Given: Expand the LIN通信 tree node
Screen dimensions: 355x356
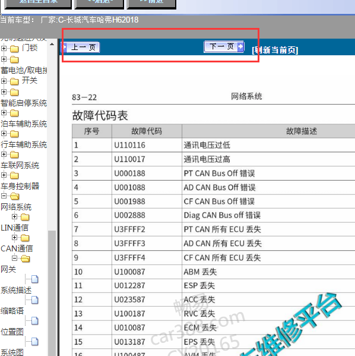Looking at the screenshot, I should point(14,216).
